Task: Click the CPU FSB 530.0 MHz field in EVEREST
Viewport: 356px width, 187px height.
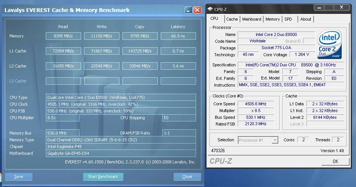Action: tap(121, 111)
